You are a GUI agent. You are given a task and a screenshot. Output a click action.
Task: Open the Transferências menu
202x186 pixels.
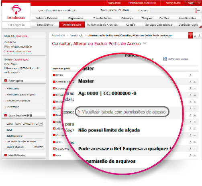point(102,18)
